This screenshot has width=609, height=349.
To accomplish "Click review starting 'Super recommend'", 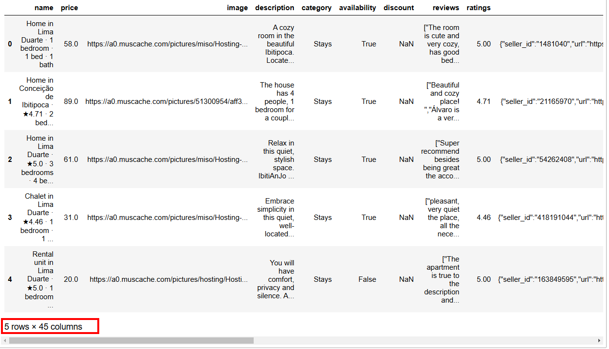I will pos(440,160).
